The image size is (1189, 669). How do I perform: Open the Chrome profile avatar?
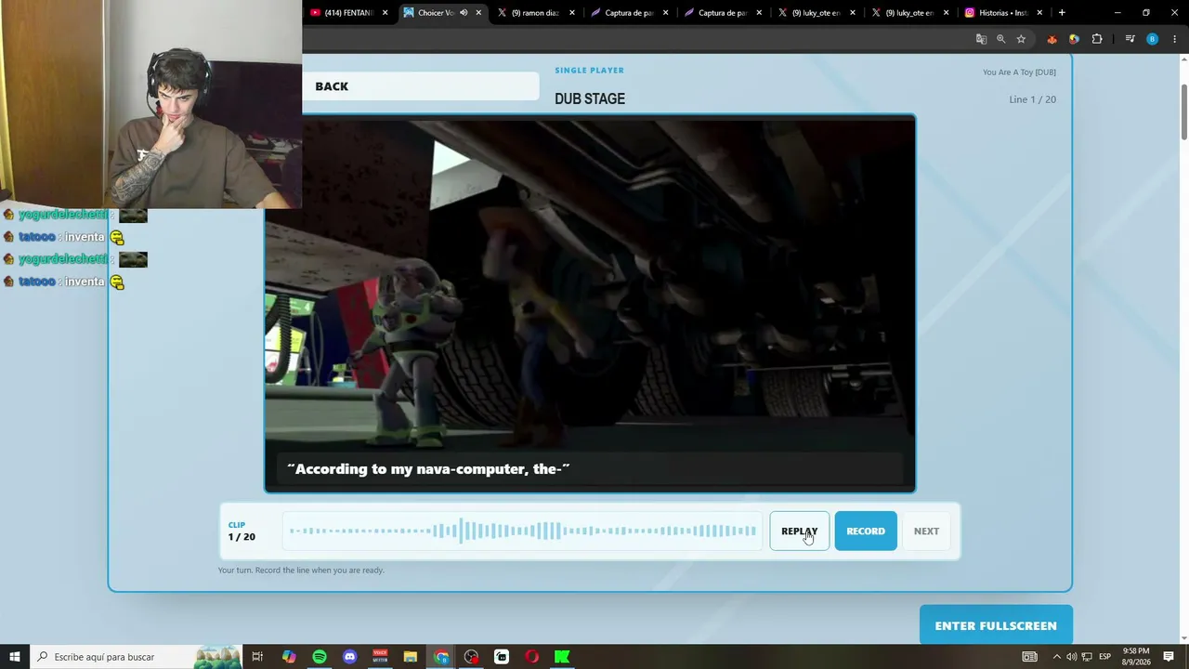[1152, 39]
